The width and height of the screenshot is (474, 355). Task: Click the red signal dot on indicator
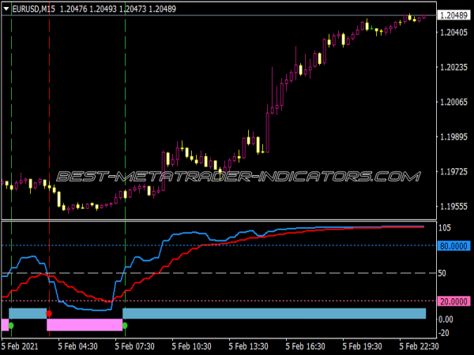click(49, 313)
